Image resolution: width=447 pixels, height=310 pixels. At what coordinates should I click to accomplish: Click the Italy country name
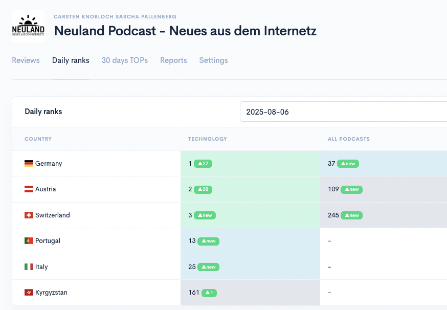(41, 267)
